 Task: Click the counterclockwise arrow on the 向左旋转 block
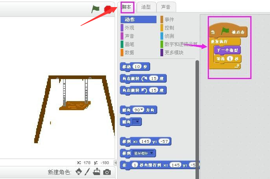pos(145,90)
